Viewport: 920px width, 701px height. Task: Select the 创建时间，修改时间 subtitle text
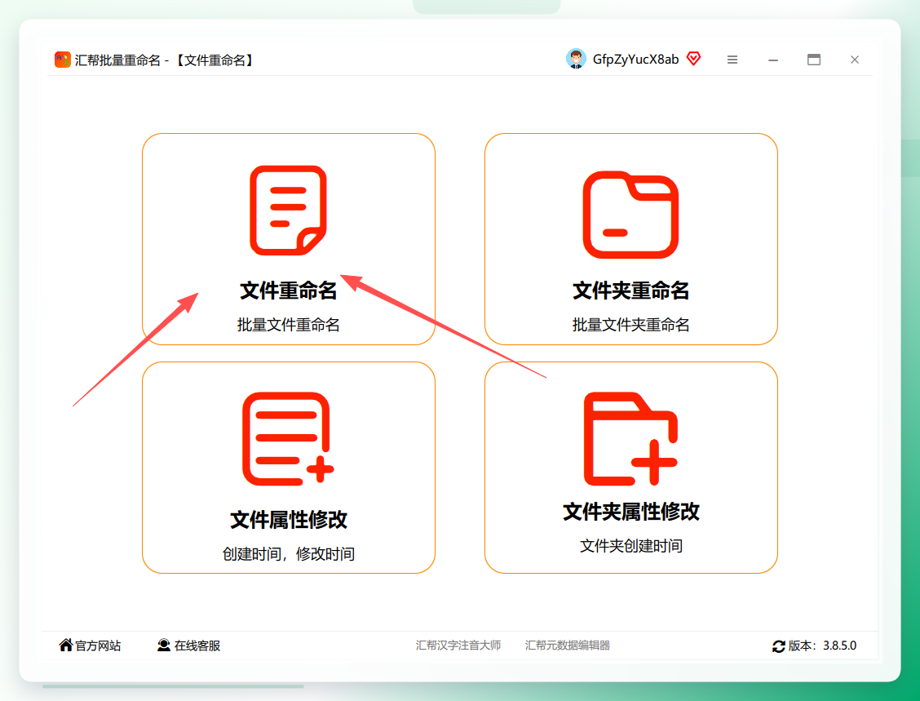click(288, 553)
